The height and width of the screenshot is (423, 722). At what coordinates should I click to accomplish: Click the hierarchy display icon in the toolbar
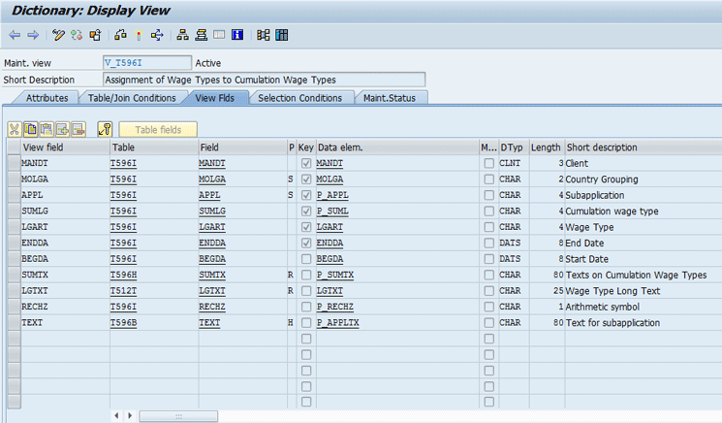click(x=182, y=36)
